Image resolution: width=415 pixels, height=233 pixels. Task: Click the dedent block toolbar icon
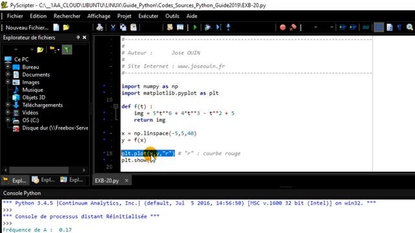[343, 27]
